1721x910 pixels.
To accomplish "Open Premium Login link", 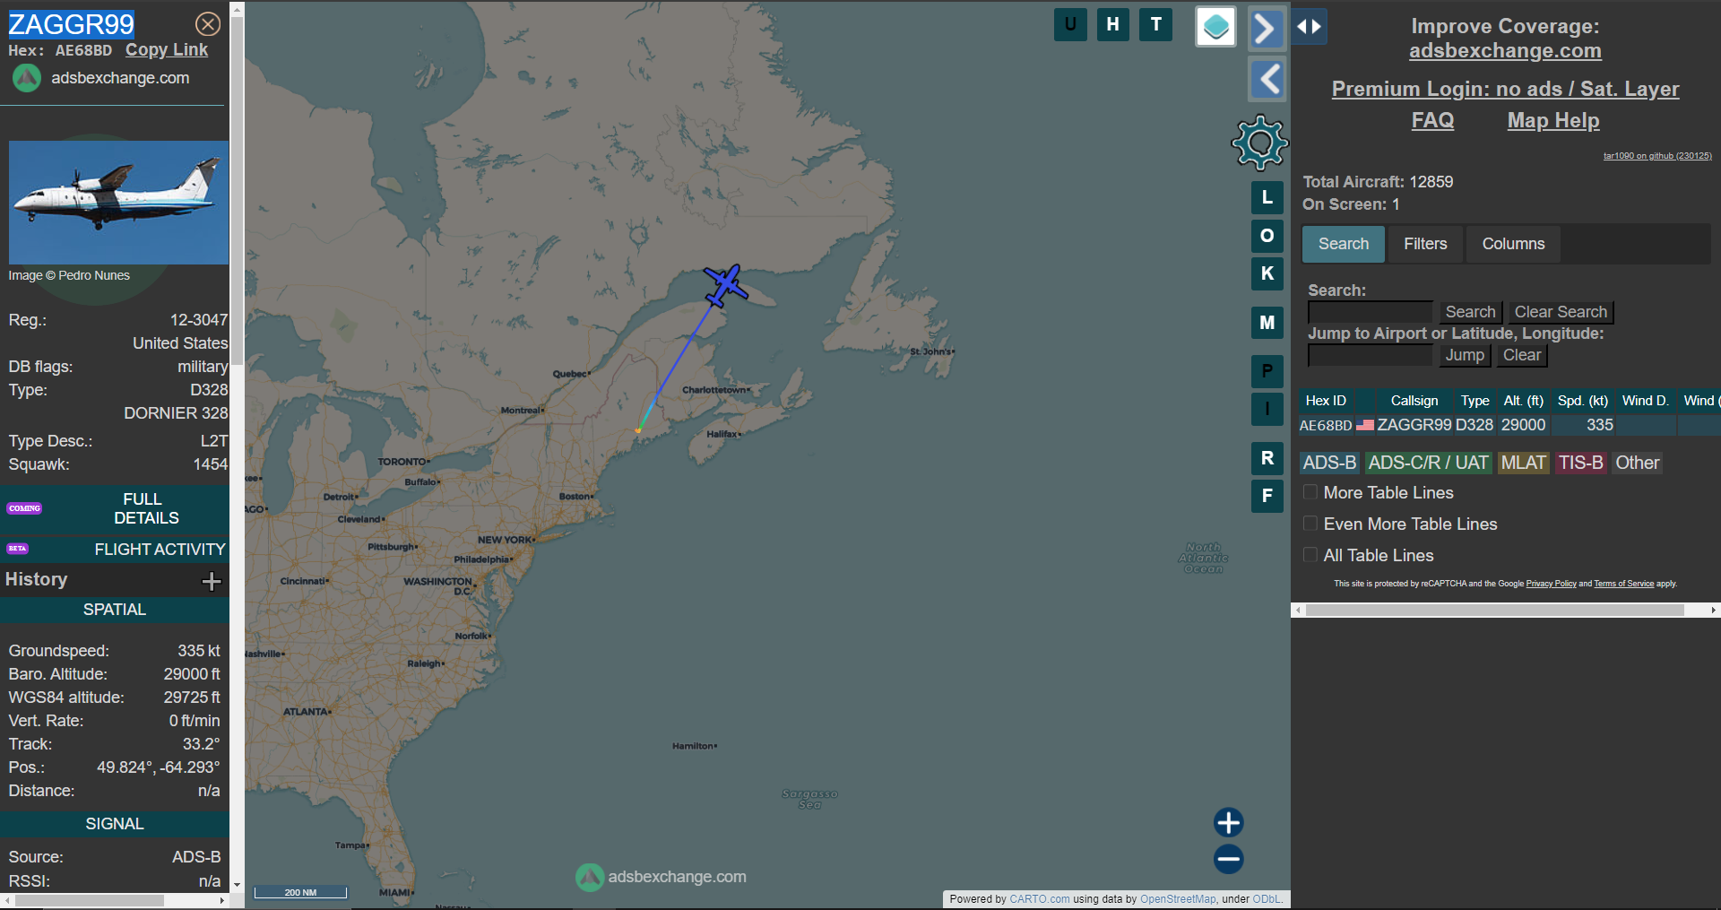I will 1505,89.
